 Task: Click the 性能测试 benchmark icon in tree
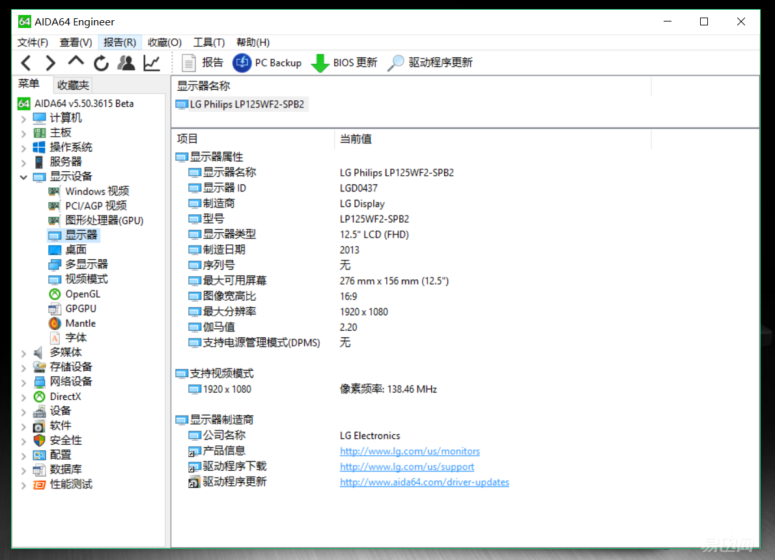click(x=39, y=484)
